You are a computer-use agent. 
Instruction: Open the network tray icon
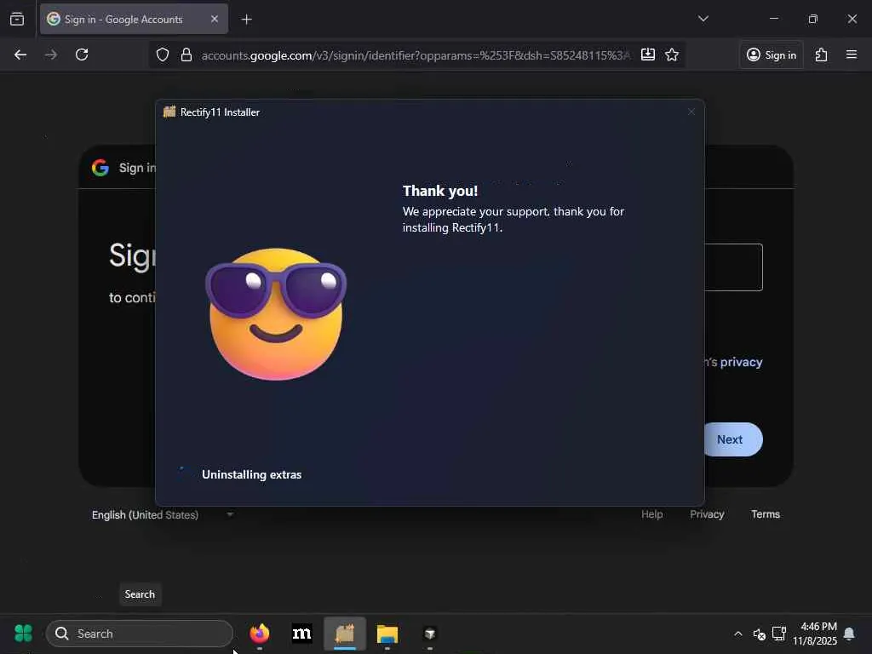[779, 634]
